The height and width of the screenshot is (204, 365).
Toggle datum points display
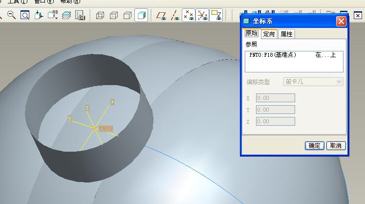point(189,15)
